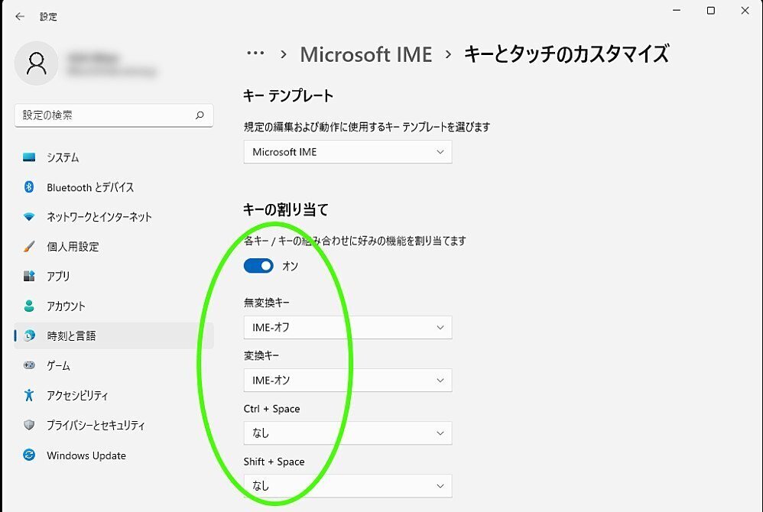
Task: Open システム settings category
Action: point(114,157)
